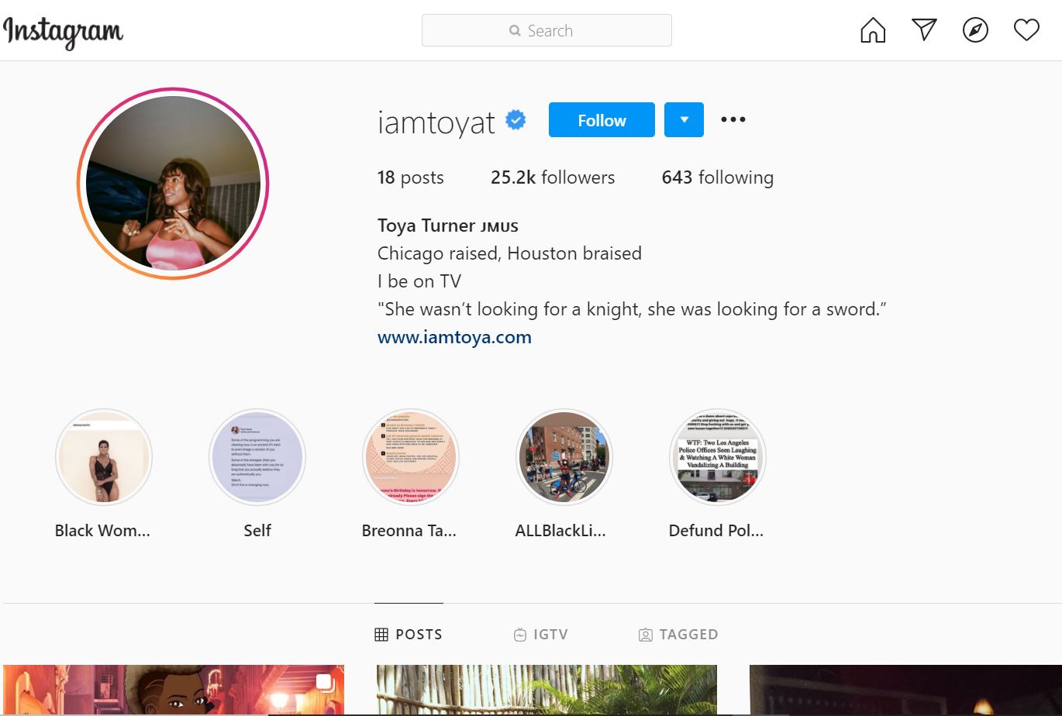Expand suggested accounts dropdown arrow
1062x716 pixels.
point(684,119)
